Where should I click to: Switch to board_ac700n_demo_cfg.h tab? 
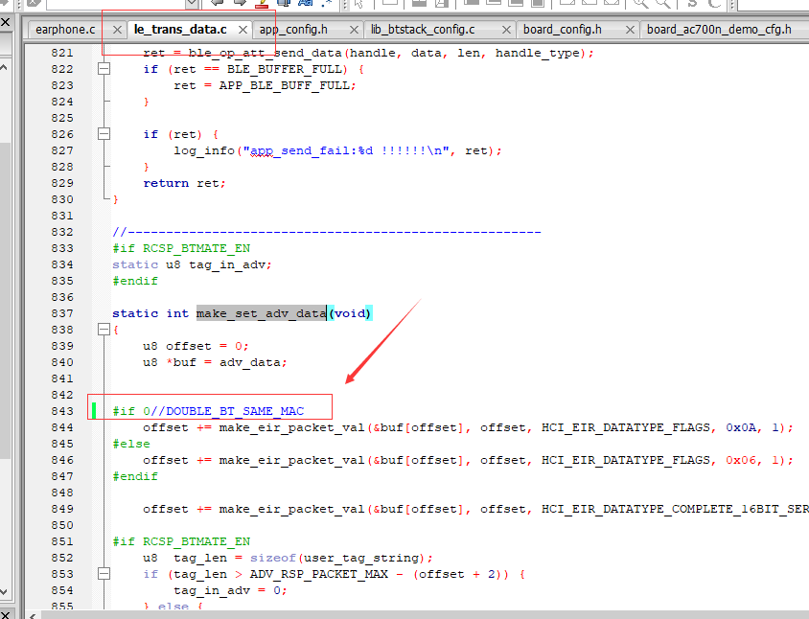719,30
